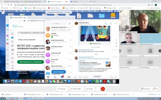
Task: Open the Файл menu in Webex Meetings
Action: (x=19, y=11)
